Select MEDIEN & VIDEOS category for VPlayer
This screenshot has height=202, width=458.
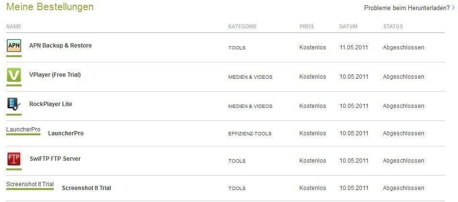(x=250, y=77)
